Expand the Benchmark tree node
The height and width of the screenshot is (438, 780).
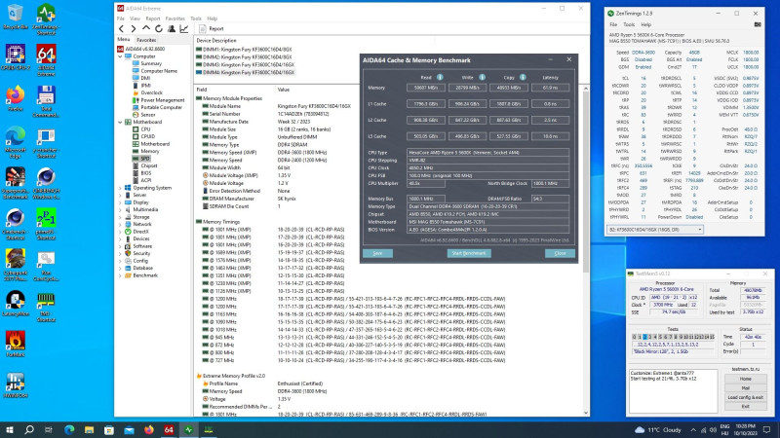(x=120, y=275)
